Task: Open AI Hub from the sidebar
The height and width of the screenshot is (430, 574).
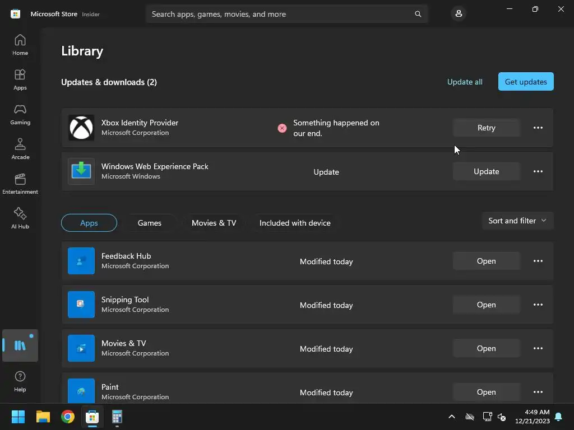Action: (x=20, y=219)
